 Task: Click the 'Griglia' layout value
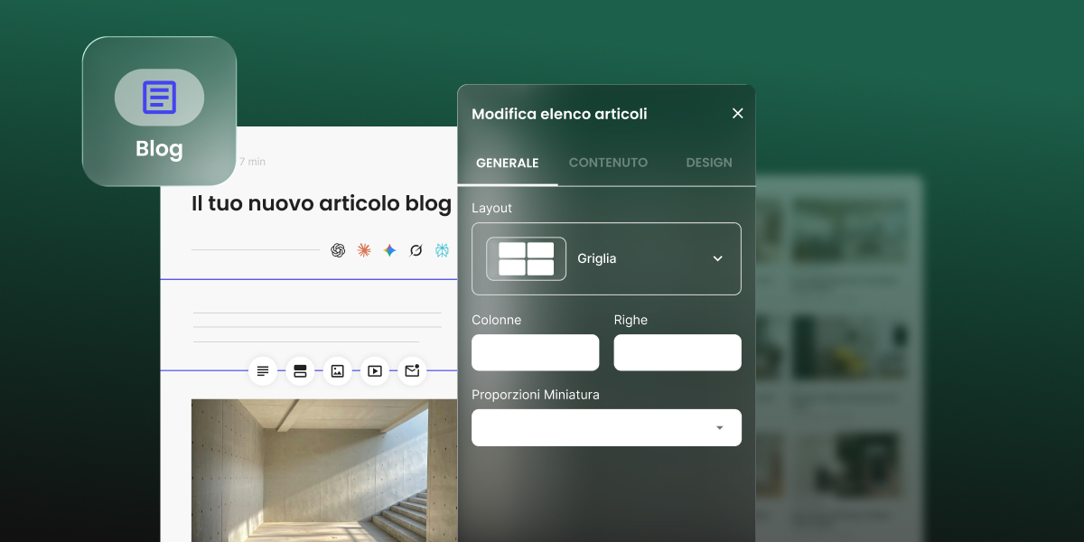click(597, 258)
